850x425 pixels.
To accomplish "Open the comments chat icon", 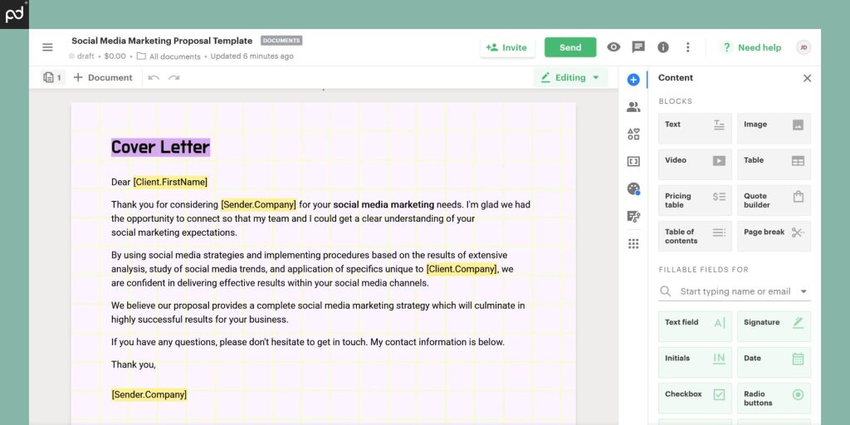I will [638, 47].
